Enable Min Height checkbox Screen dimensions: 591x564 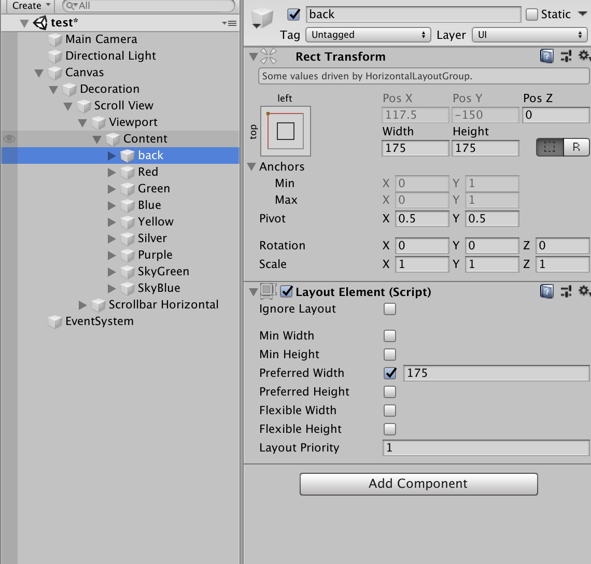(390, 354)
